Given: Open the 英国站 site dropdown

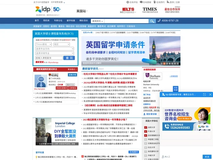Looking at the screenshot, I should (82, 11).
